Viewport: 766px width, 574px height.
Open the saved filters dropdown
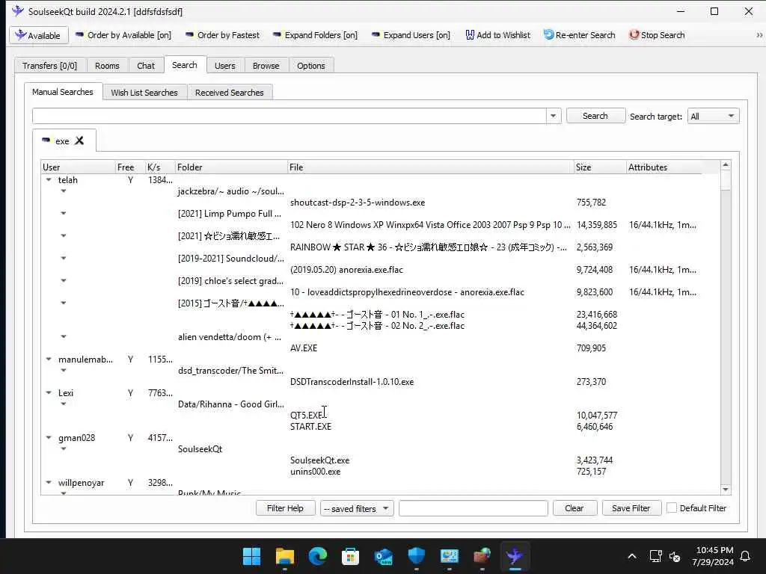pyautogui.click(x=357, y=508)
